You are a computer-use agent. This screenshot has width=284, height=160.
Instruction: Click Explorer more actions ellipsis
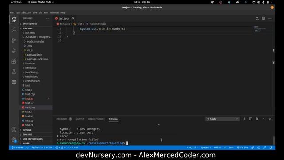[x=47, y=18]
